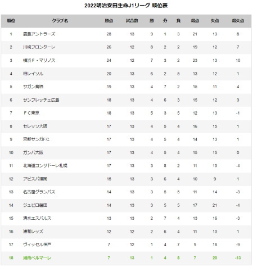
Task: Select 浦和レッズ club name
Action: 33,232
